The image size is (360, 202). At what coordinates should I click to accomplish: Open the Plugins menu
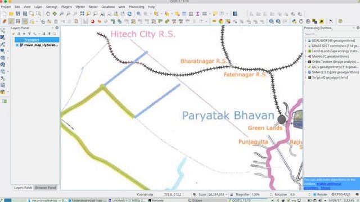pos(66,7)
